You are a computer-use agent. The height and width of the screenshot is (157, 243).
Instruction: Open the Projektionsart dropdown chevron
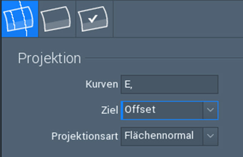pyautogui.click(x=210, y=136)
